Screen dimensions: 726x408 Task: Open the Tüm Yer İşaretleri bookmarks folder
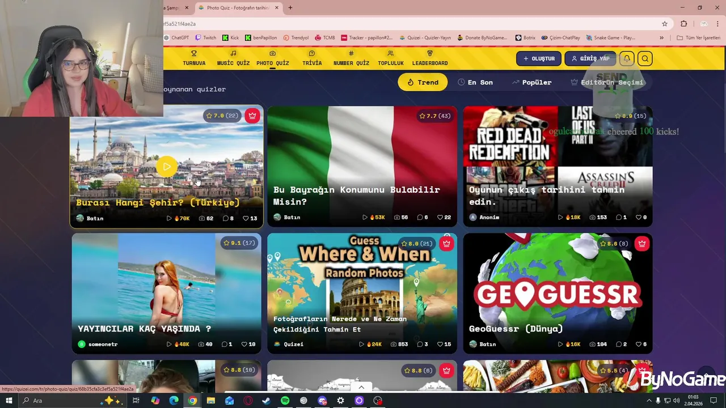point(699,38)
